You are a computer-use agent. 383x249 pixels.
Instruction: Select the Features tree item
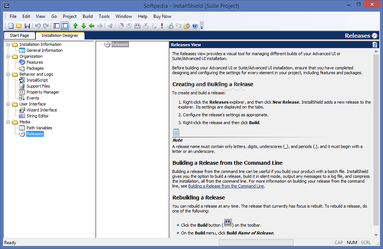35,62
